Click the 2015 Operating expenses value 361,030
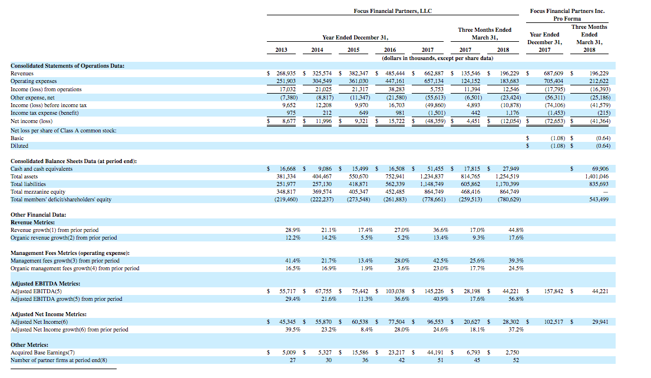The height and width of the screenshot is (378, 651). (x=358, y=81)
